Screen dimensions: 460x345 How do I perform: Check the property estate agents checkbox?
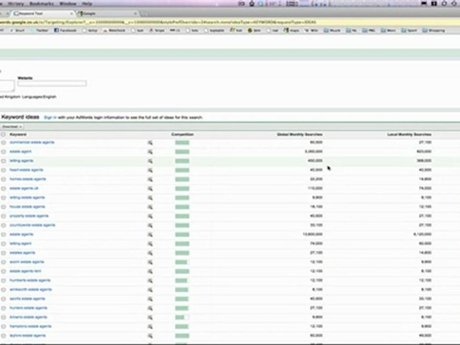(x=3, y=216)
